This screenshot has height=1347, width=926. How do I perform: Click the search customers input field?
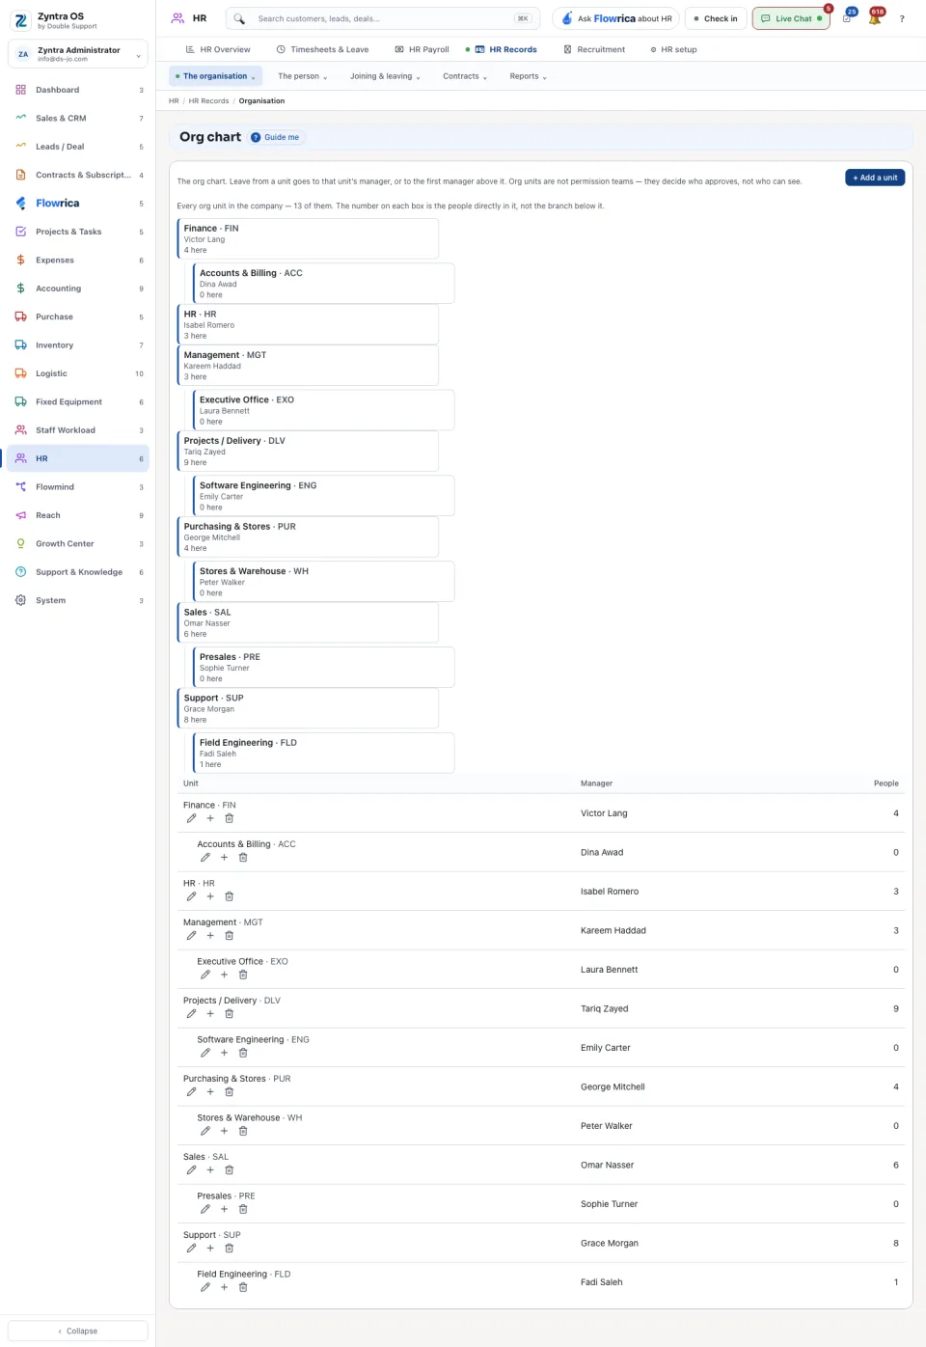click(384, 18)
